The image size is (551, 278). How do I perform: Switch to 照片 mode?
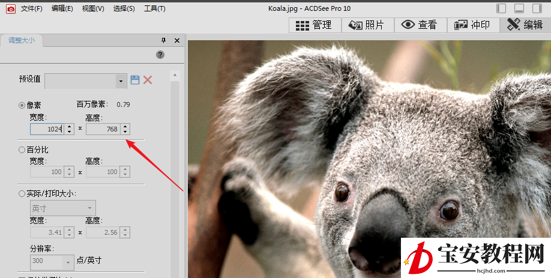[367, 25]
